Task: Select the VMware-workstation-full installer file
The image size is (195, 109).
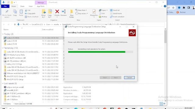Action: pyautogui.click(x=23, y=73)
